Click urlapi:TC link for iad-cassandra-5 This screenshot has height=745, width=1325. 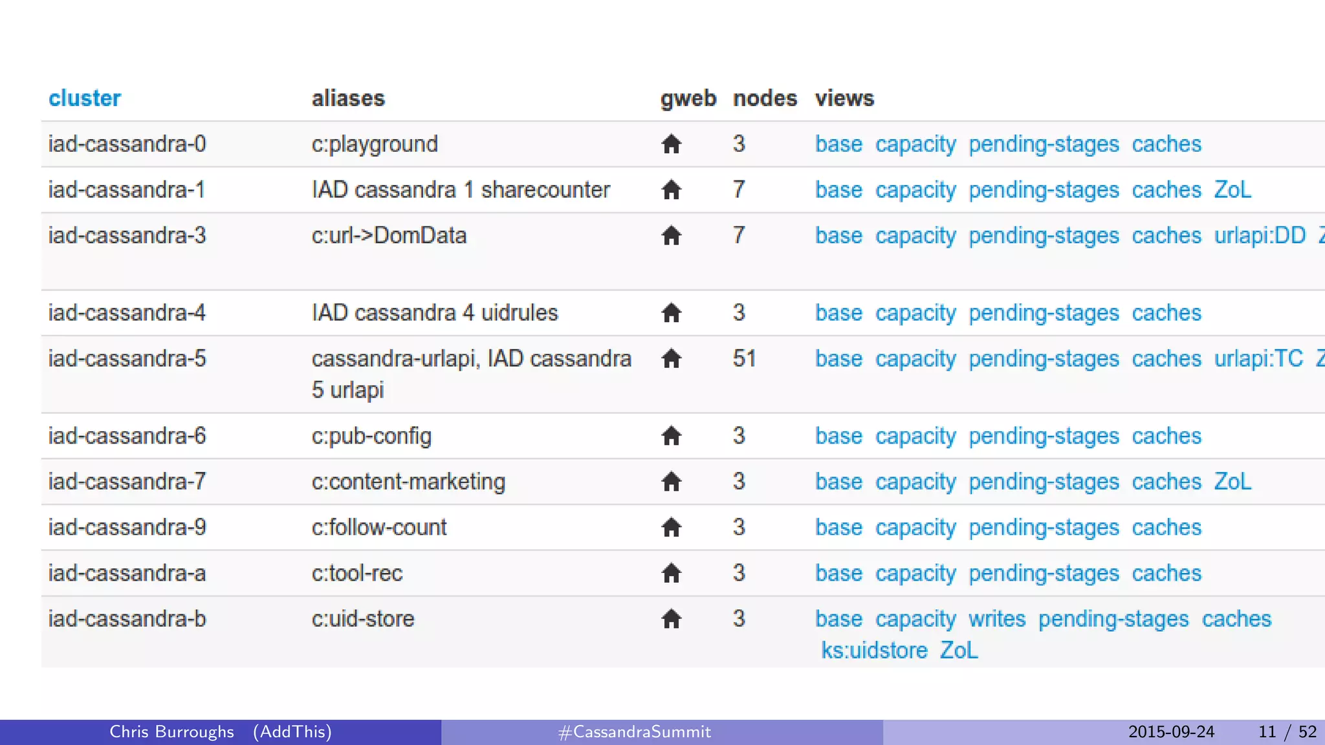click(1258, 358)
